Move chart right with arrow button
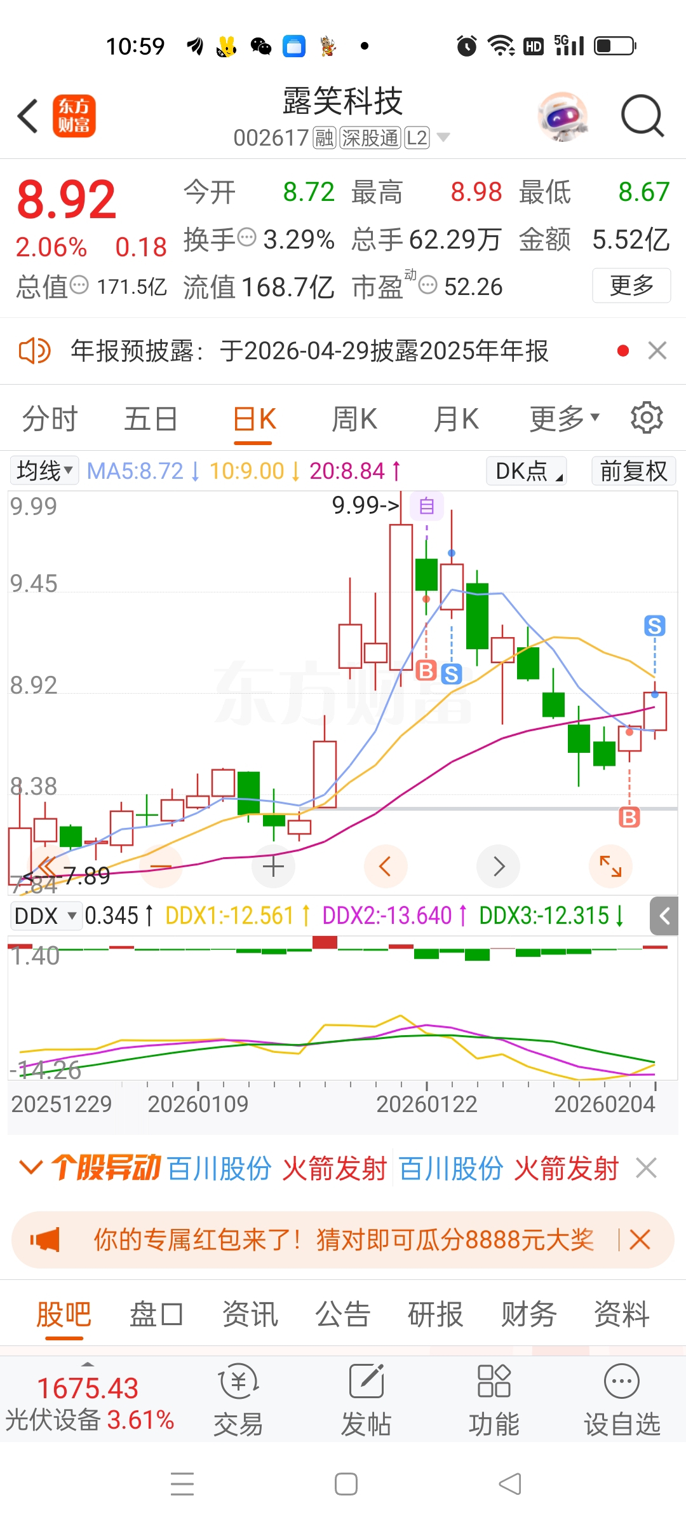Viewport: 686px width, 1526px height. pos(498,866)
